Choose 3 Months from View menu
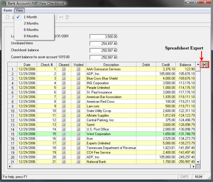 pos(31,23)
